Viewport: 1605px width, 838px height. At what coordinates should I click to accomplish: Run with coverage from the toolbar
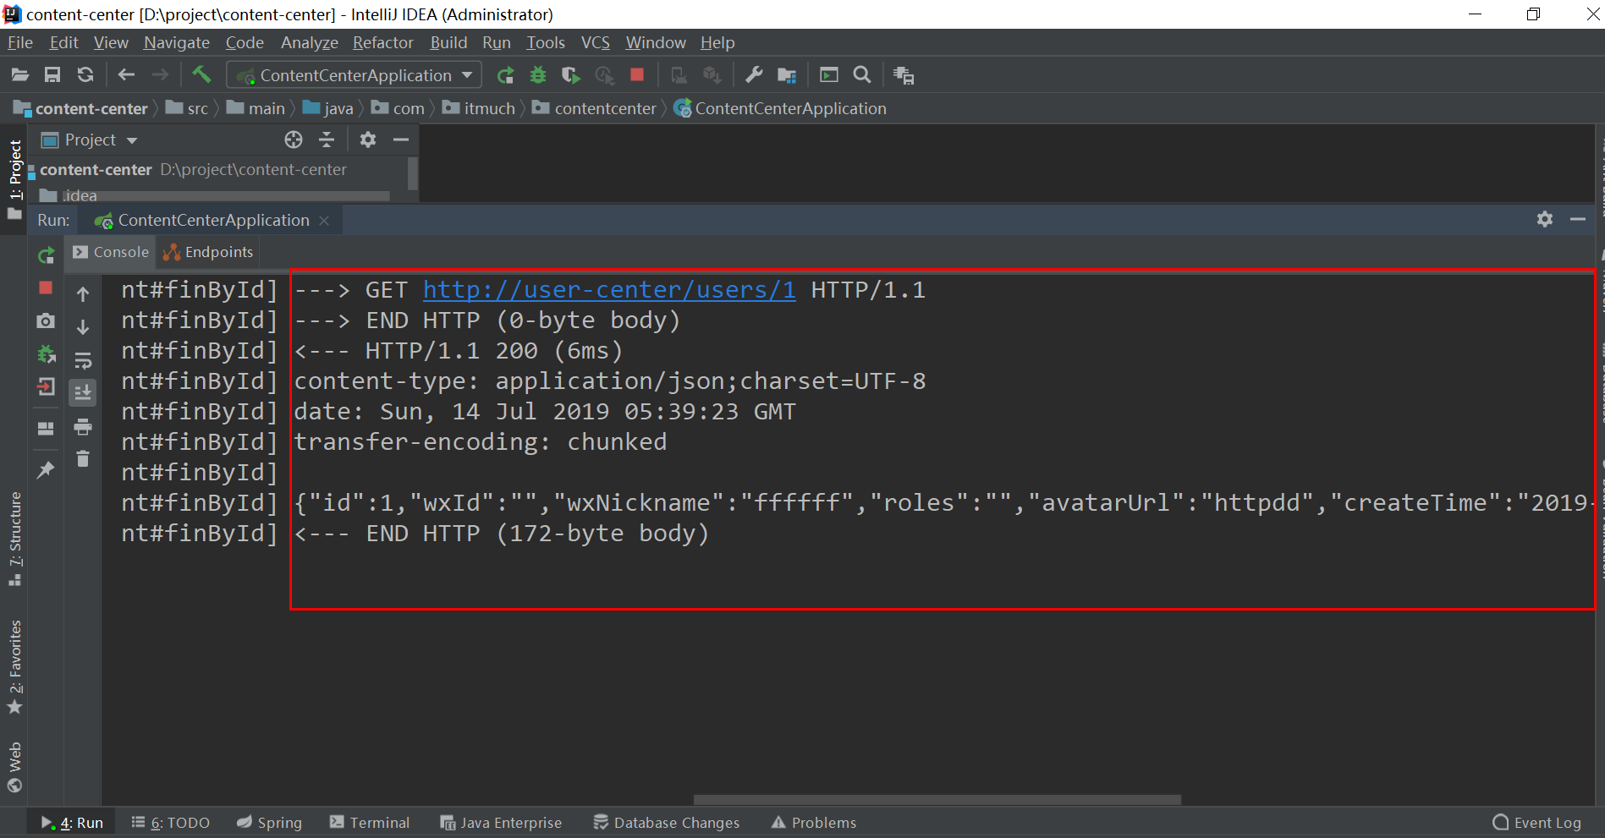[571, 75]
